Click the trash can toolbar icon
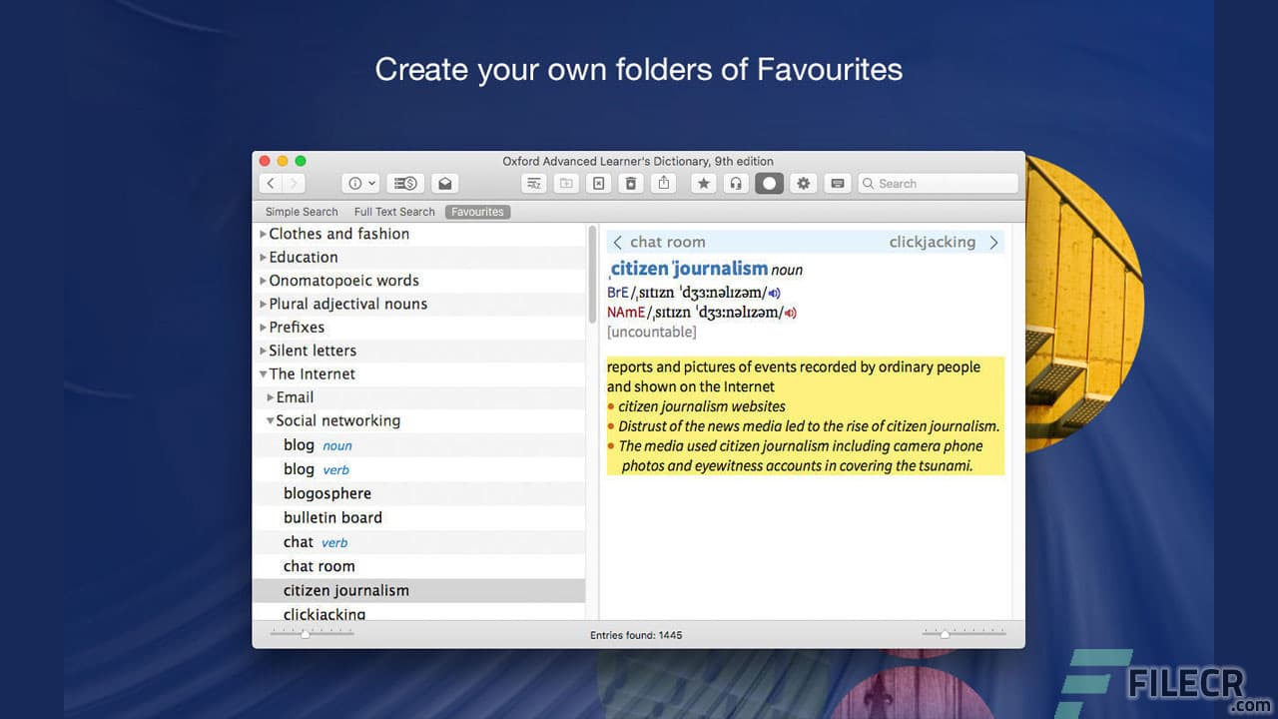The width and height of the screenshot is (1278, 719). (x=631, y=184)
